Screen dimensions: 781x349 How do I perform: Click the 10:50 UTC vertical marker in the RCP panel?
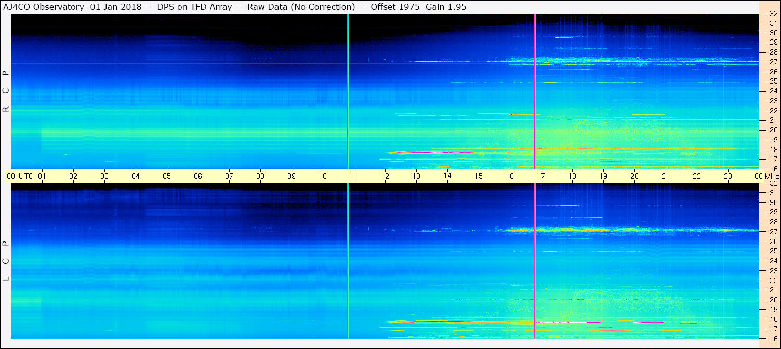(x=348, y=91)
